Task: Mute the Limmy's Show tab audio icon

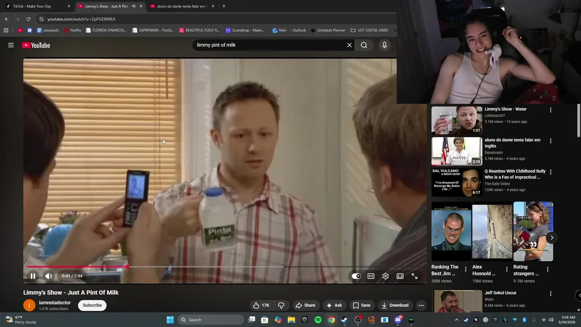Action: tap(133, 6)
